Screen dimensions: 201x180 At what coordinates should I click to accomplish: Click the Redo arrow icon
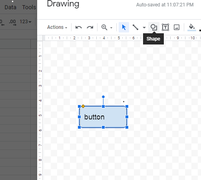[90, 27]
